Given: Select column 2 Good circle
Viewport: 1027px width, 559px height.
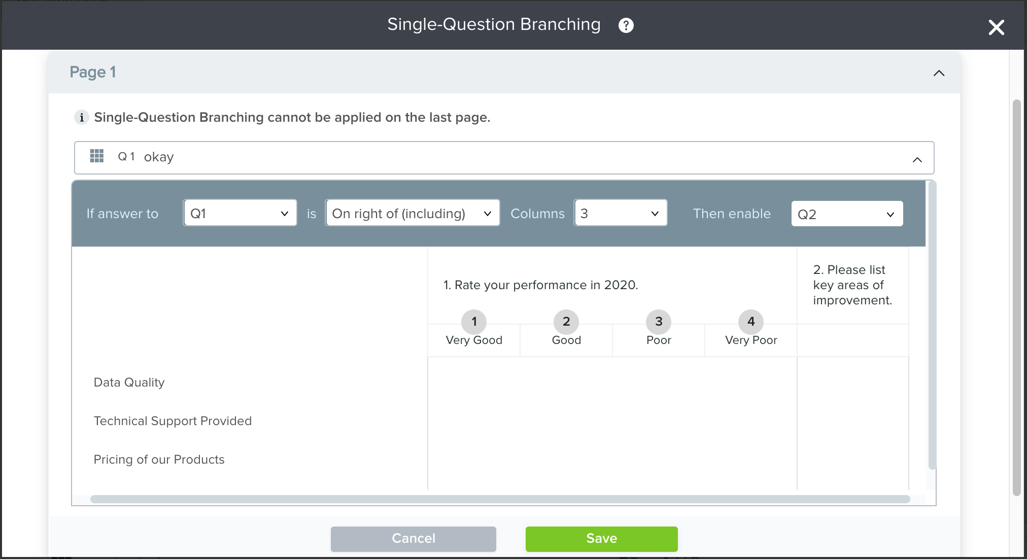Looking at the screenshot, I should point(566,322).
